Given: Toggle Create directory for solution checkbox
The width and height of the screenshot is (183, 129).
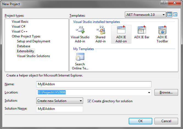Looking at the screenshot, I should pyautogui.click(x=89, y=101).
